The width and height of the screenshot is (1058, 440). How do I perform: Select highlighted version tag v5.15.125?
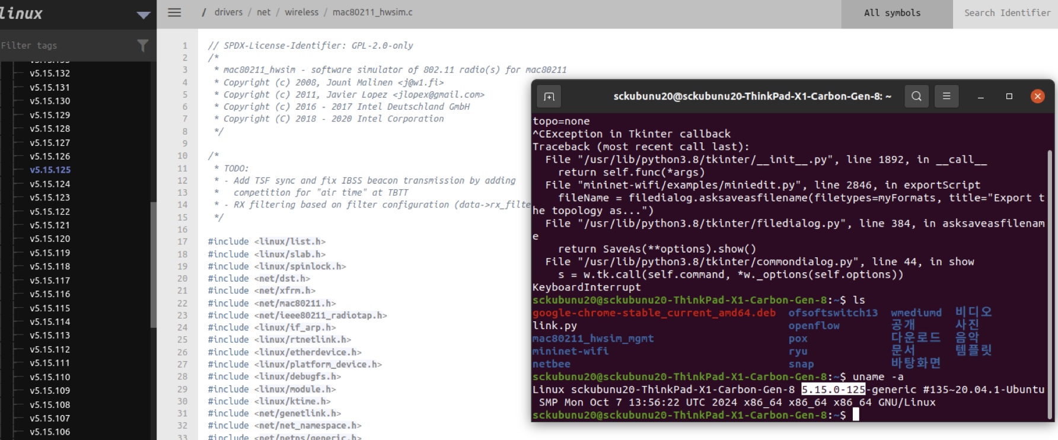point(50,170)
